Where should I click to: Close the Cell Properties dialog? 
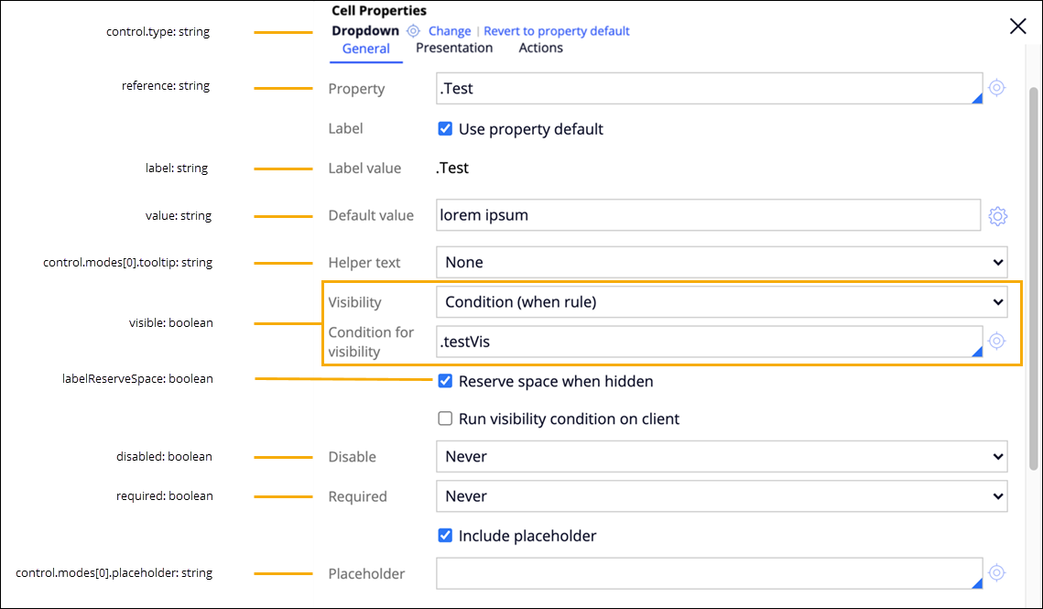pyautogui.click(x=1017, y=27)
